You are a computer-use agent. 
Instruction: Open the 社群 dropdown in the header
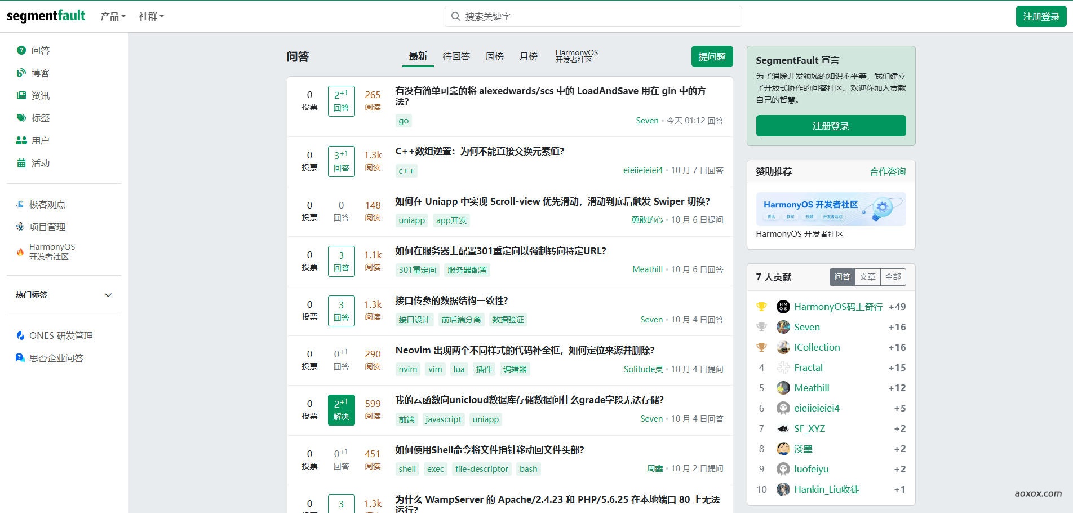[x=151, y=16]
